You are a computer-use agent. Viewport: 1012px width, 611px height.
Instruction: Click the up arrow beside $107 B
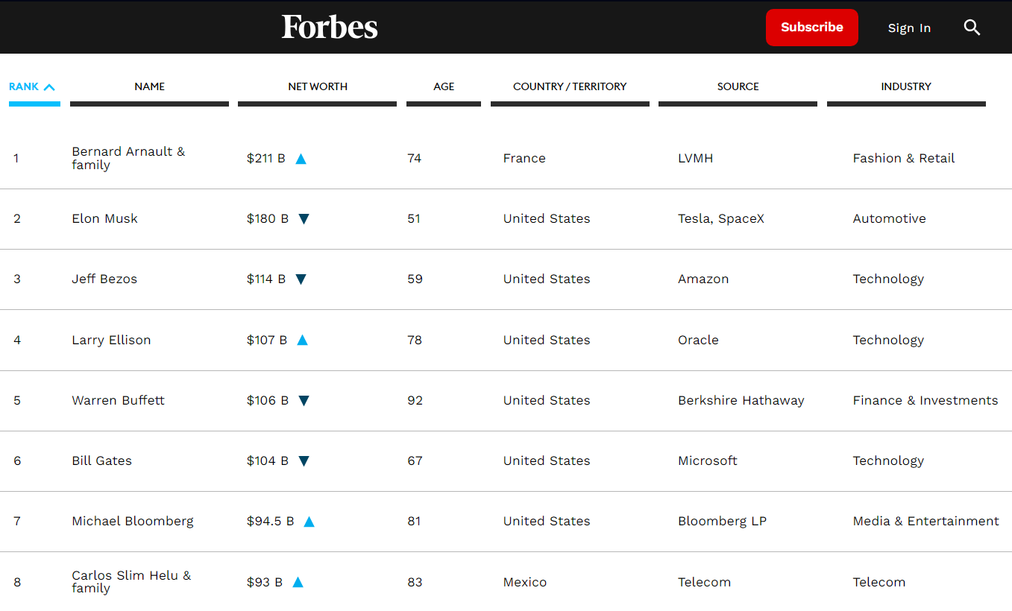[x=303, y=341]
